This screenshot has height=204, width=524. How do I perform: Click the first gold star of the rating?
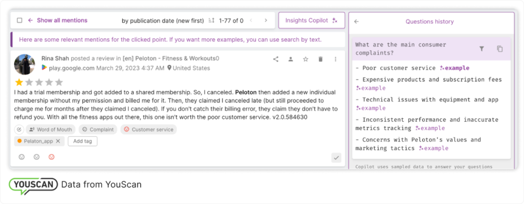19,82
